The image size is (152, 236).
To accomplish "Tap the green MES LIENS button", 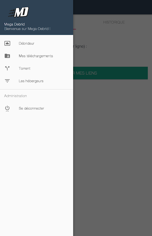I will tap(111, 73).
